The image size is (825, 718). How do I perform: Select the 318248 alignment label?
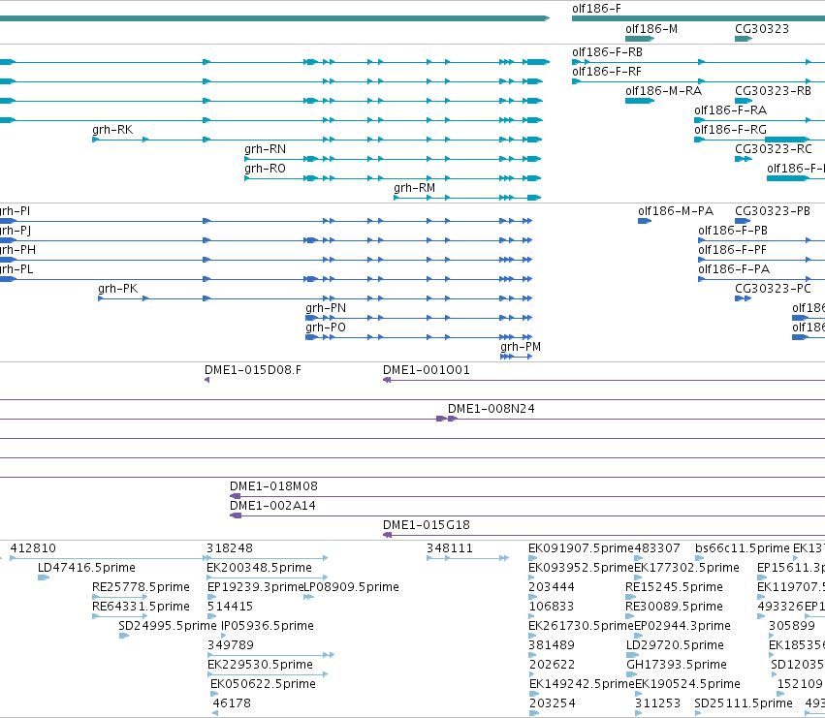230,548
